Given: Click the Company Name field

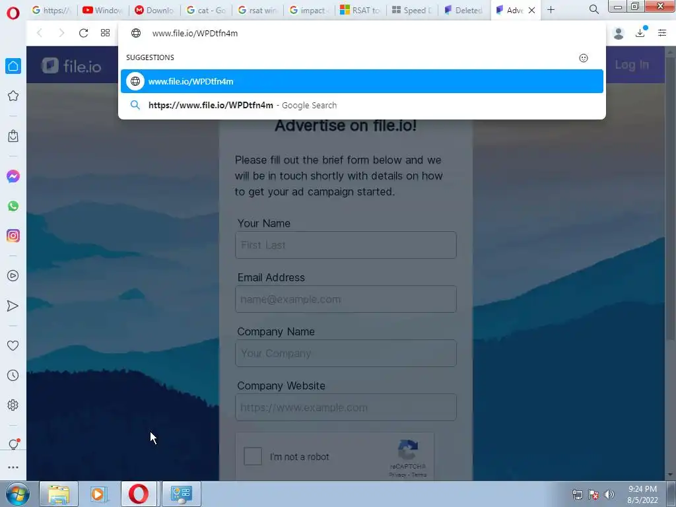Looking at the screenshot, I should [x=346, y=353].
